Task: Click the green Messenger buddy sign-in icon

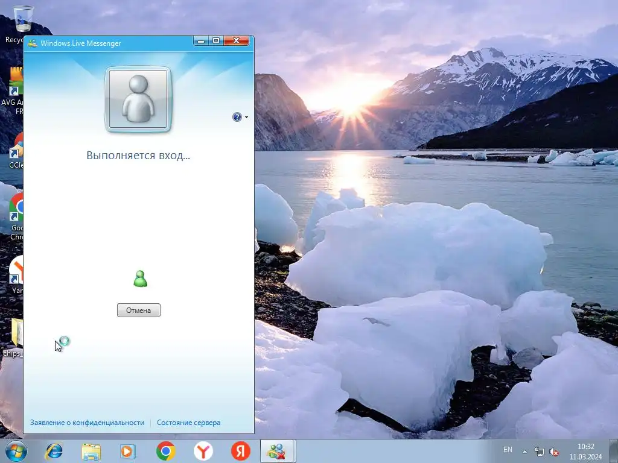Action: pyautogui.click(x=140, y=279)
